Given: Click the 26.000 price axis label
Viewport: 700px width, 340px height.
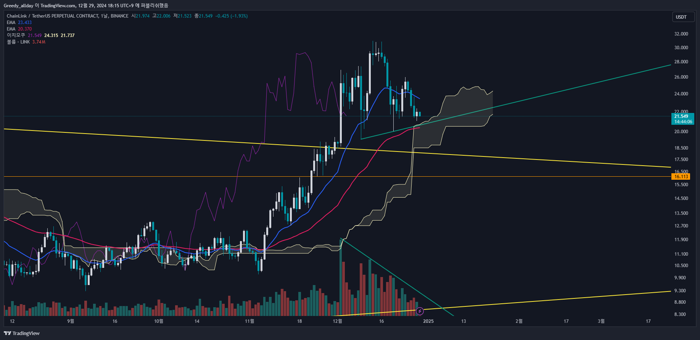Looking at the screenshot, I should pyautogui.click(x=681, y=77).
